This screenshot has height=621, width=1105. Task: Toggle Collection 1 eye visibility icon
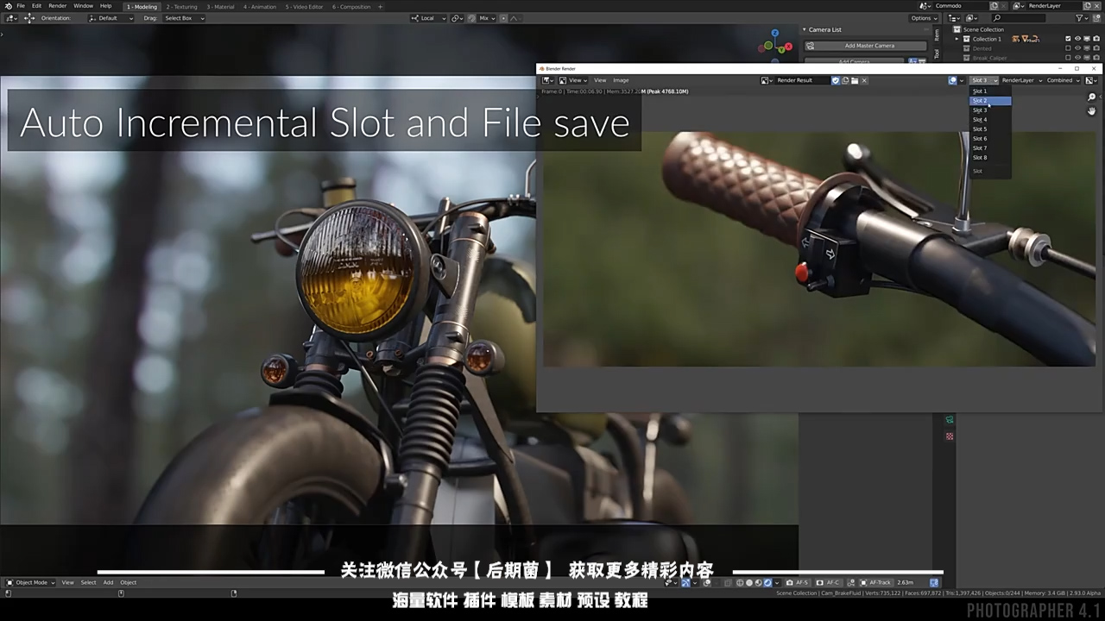point(1077,39)
